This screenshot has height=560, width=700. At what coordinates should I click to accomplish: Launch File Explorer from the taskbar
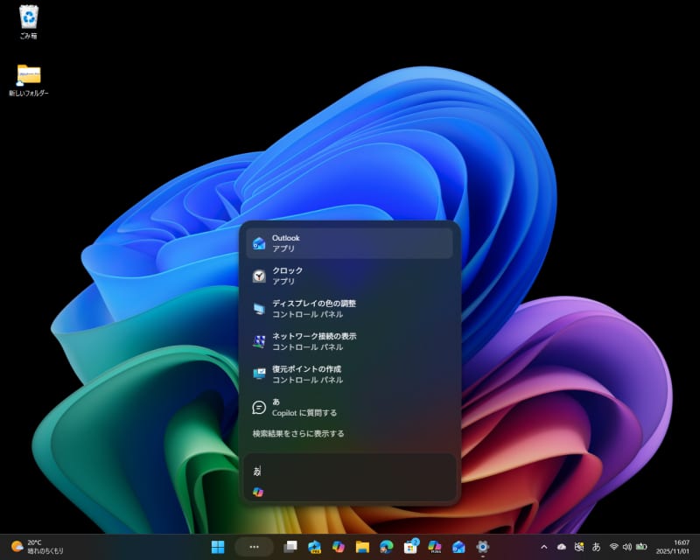[362, 547]
